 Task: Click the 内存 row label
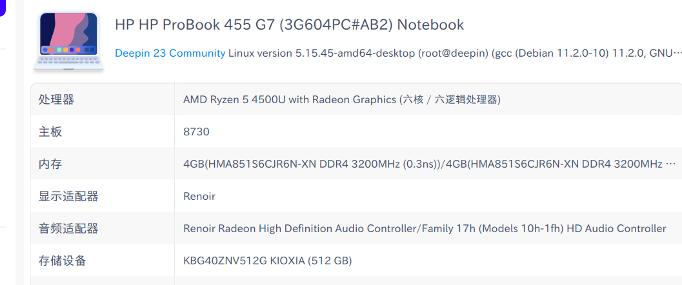pyautogui.click(x=50, y=164)
